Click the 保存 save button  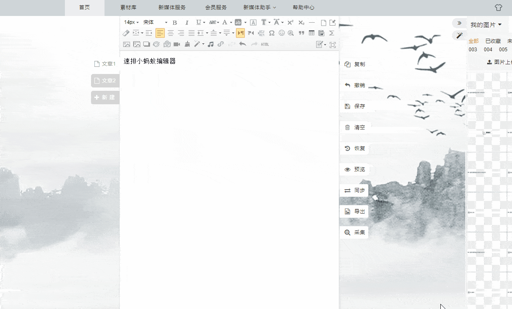click(354, 106)
